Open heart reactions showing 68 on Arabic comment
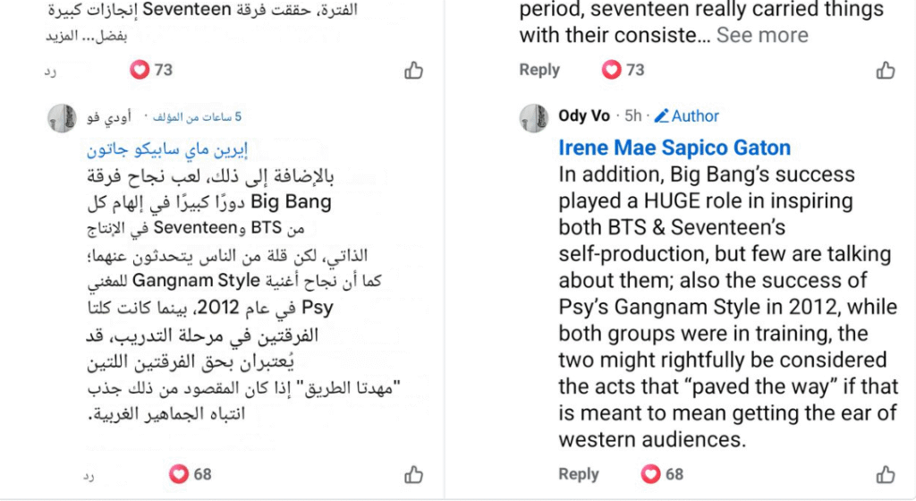Screen dimensions: 916x501 point(191,474)
